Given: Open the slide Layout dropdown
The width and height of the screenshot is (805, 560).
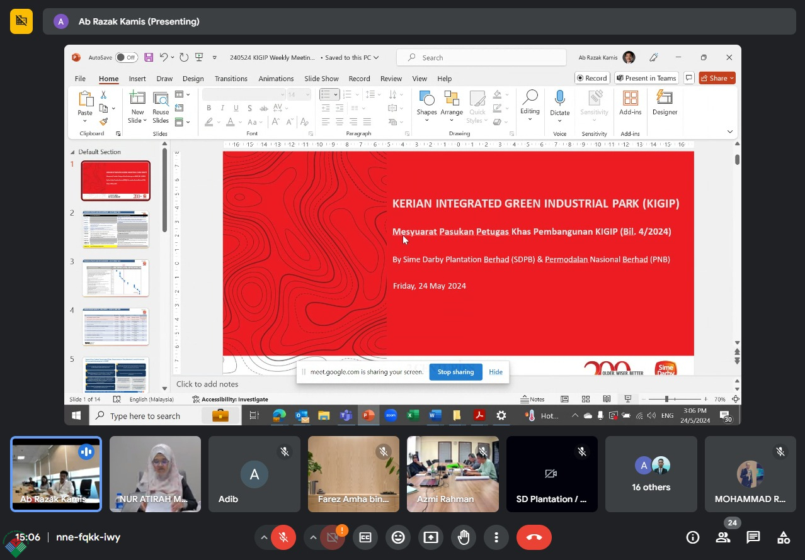Looking at the screenshot, I should [182, 94].
